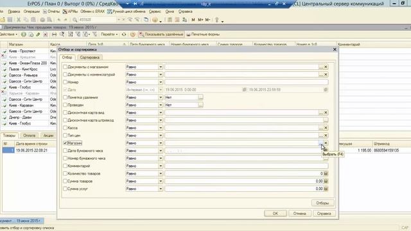
Task: Open the Печатные формы button
Action: (x=203, y=34)
